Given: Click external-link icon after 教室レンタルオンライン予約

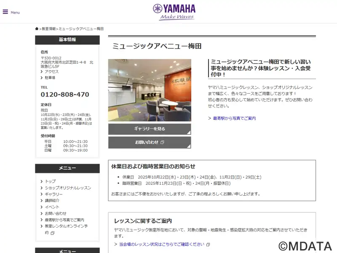Looking at the screenshot, I should pos(52,233).
